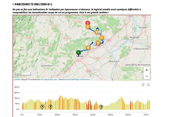Click the 50 km distance badge on the route
Image resolution: width=180 pixels, height=117 pixels.
99,32
